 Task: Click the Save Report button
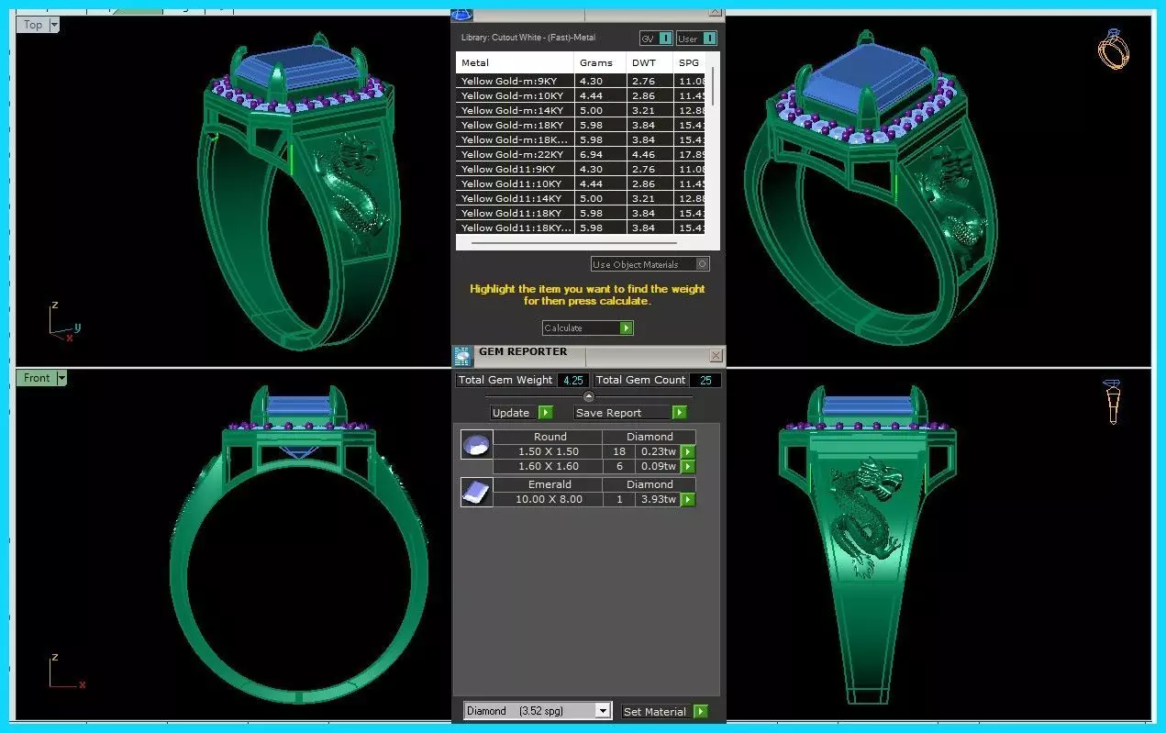(x=630, y=413)
